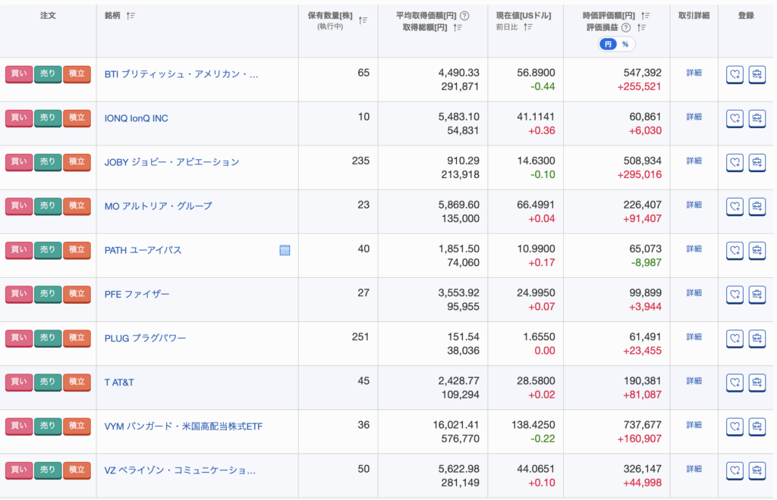Select BTI valuation 547,392
Screen dimensions: 777x500
coord(642,73)
